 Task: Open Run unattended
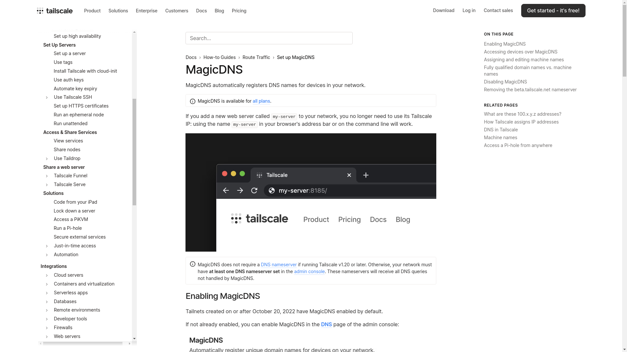(71, 124)
